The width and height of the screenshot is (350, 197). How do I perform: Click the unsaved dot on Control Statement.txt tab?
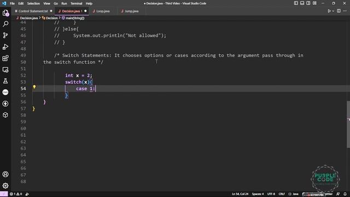51,11
